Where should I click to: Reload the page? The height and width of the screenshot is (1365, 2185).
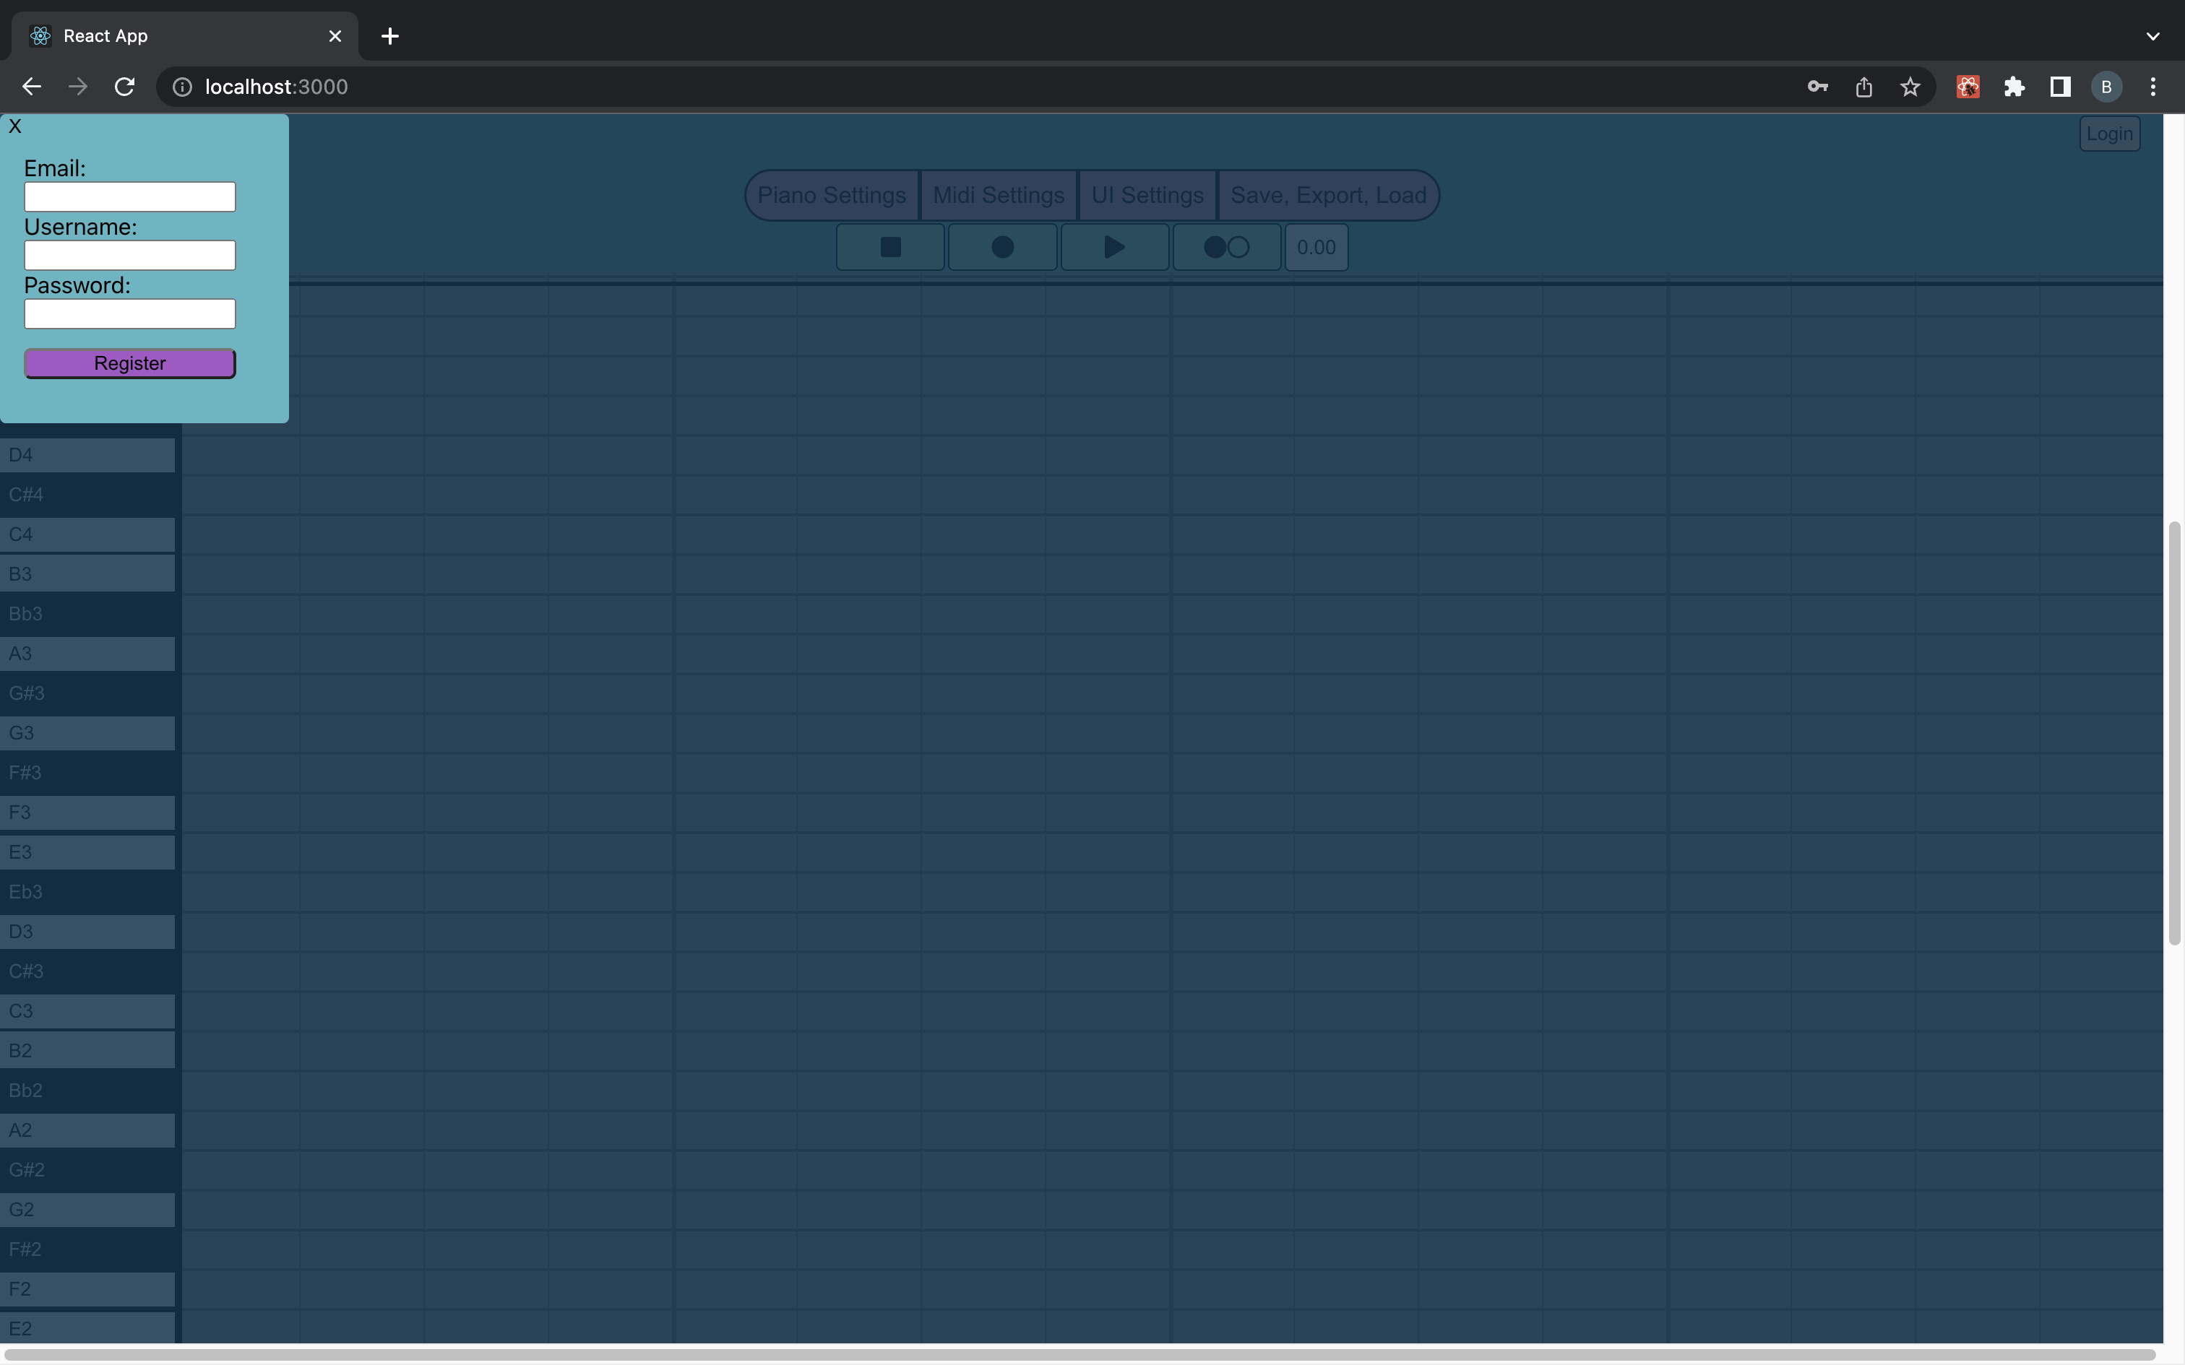(x=124, y=86)
